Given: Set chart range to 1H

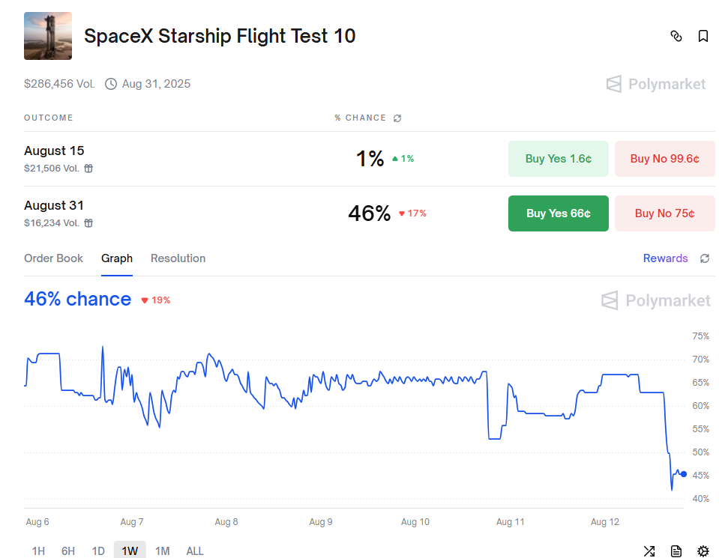Looking at the screenshot, I should pyautogui.click(x=38, y=551).
